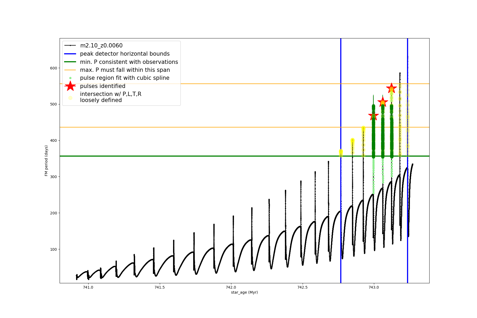Click the highest red star pulse marker
Image resolution: width=477 pixels, height=318 pixels.
pyautogui.click(x=391, y=88)
